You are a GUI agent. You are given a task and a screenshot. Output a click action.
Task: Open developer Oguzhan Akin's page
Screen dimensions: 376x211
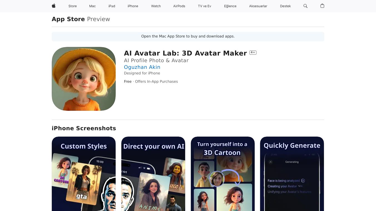(x=142, y=67)
